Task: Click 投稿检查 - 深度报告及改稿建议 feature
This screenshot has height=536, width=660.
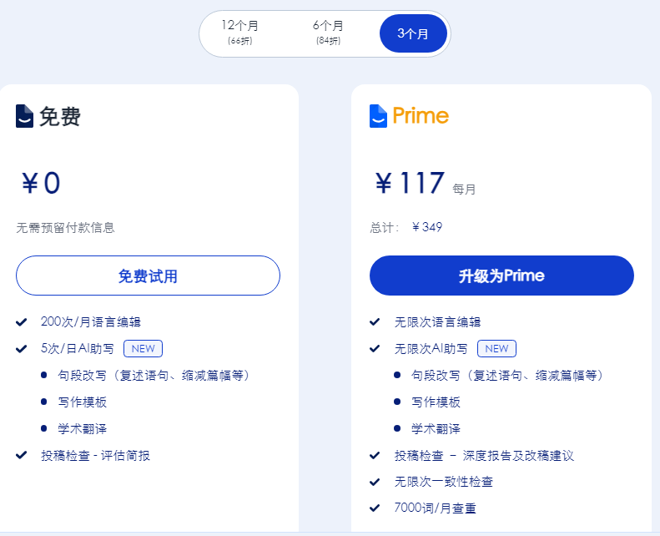Action: [484, 456]
